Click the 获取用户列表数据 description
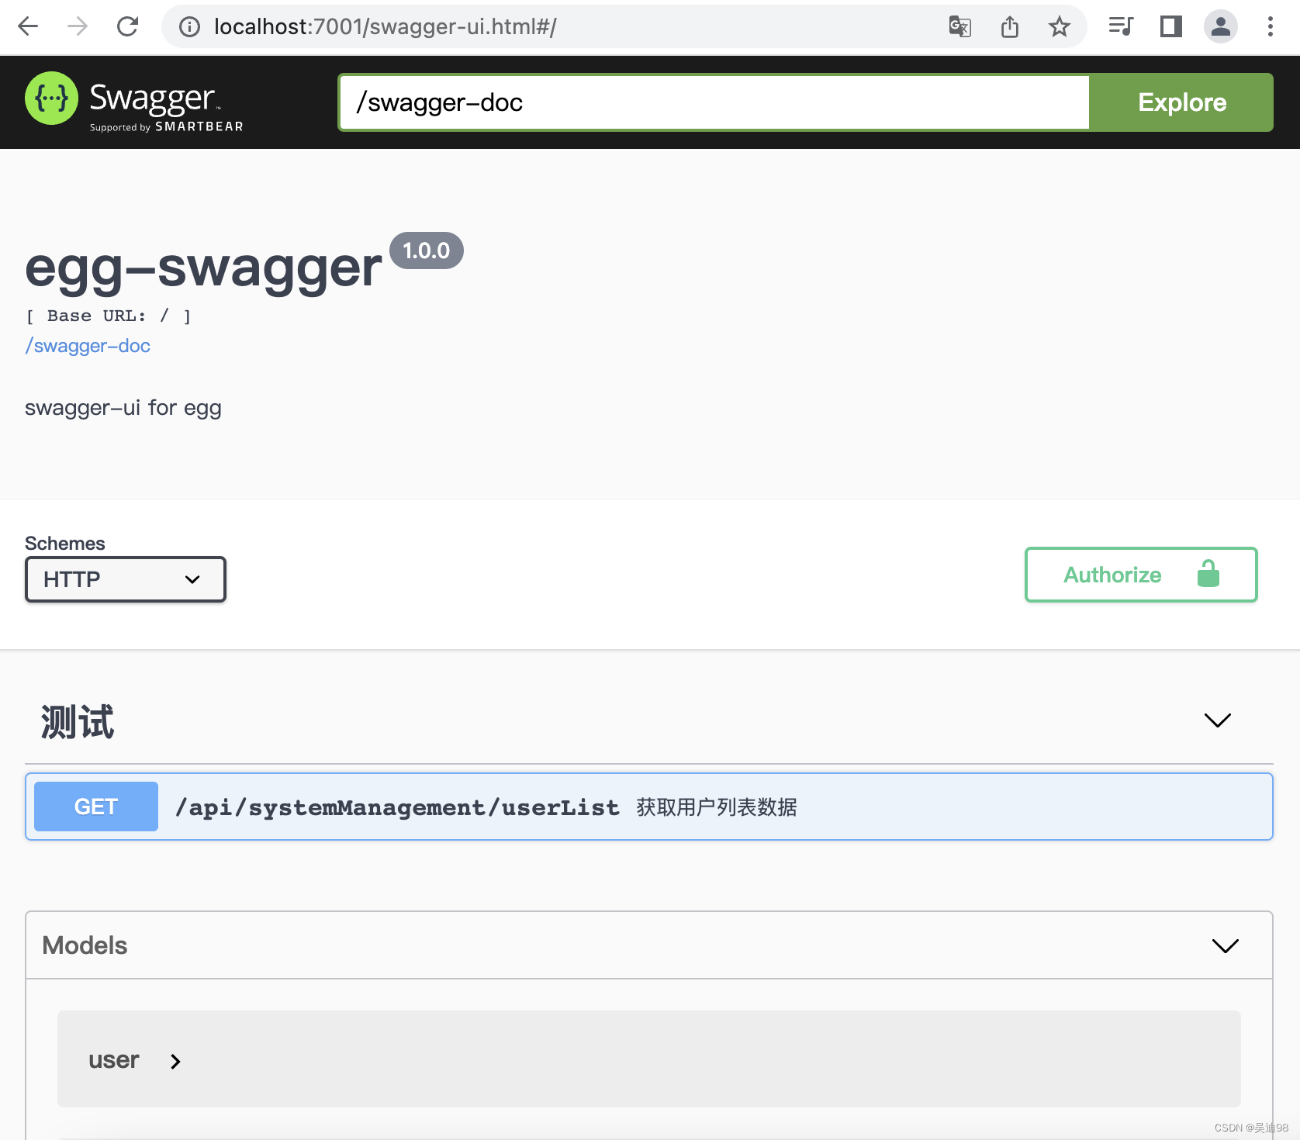 (717, 807)
